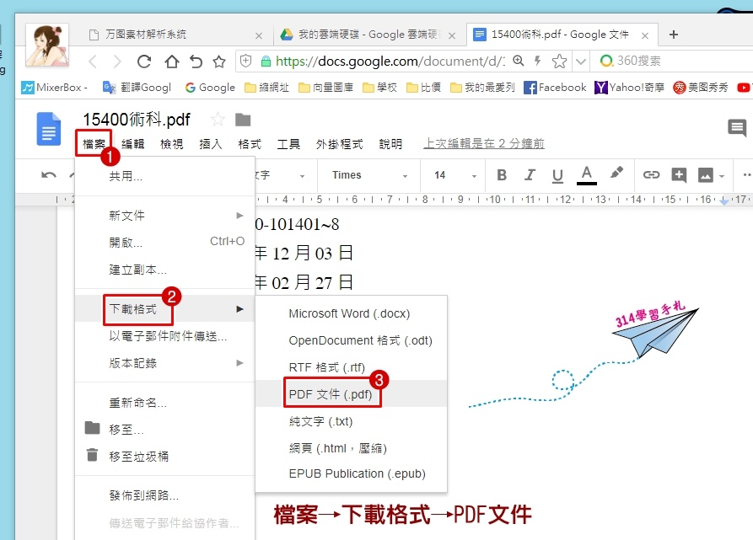Choose 重新命名... menu entry
The width and height of the screenshot is (753, 540).
(164, 403)
